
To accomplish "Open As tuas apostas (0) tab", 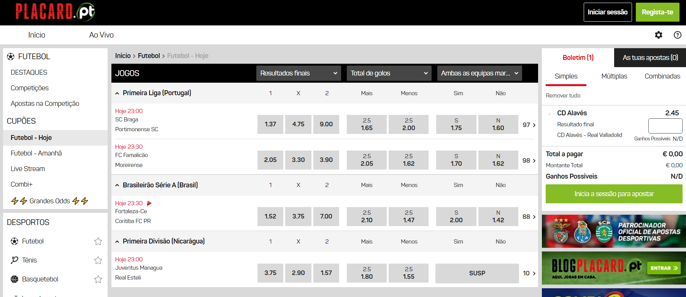I will click(x=650, y=58).
